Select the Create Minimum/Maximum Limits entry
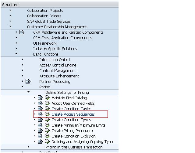Image resolution: width=195 pixels, height=153 pixels. pos(78,125)
